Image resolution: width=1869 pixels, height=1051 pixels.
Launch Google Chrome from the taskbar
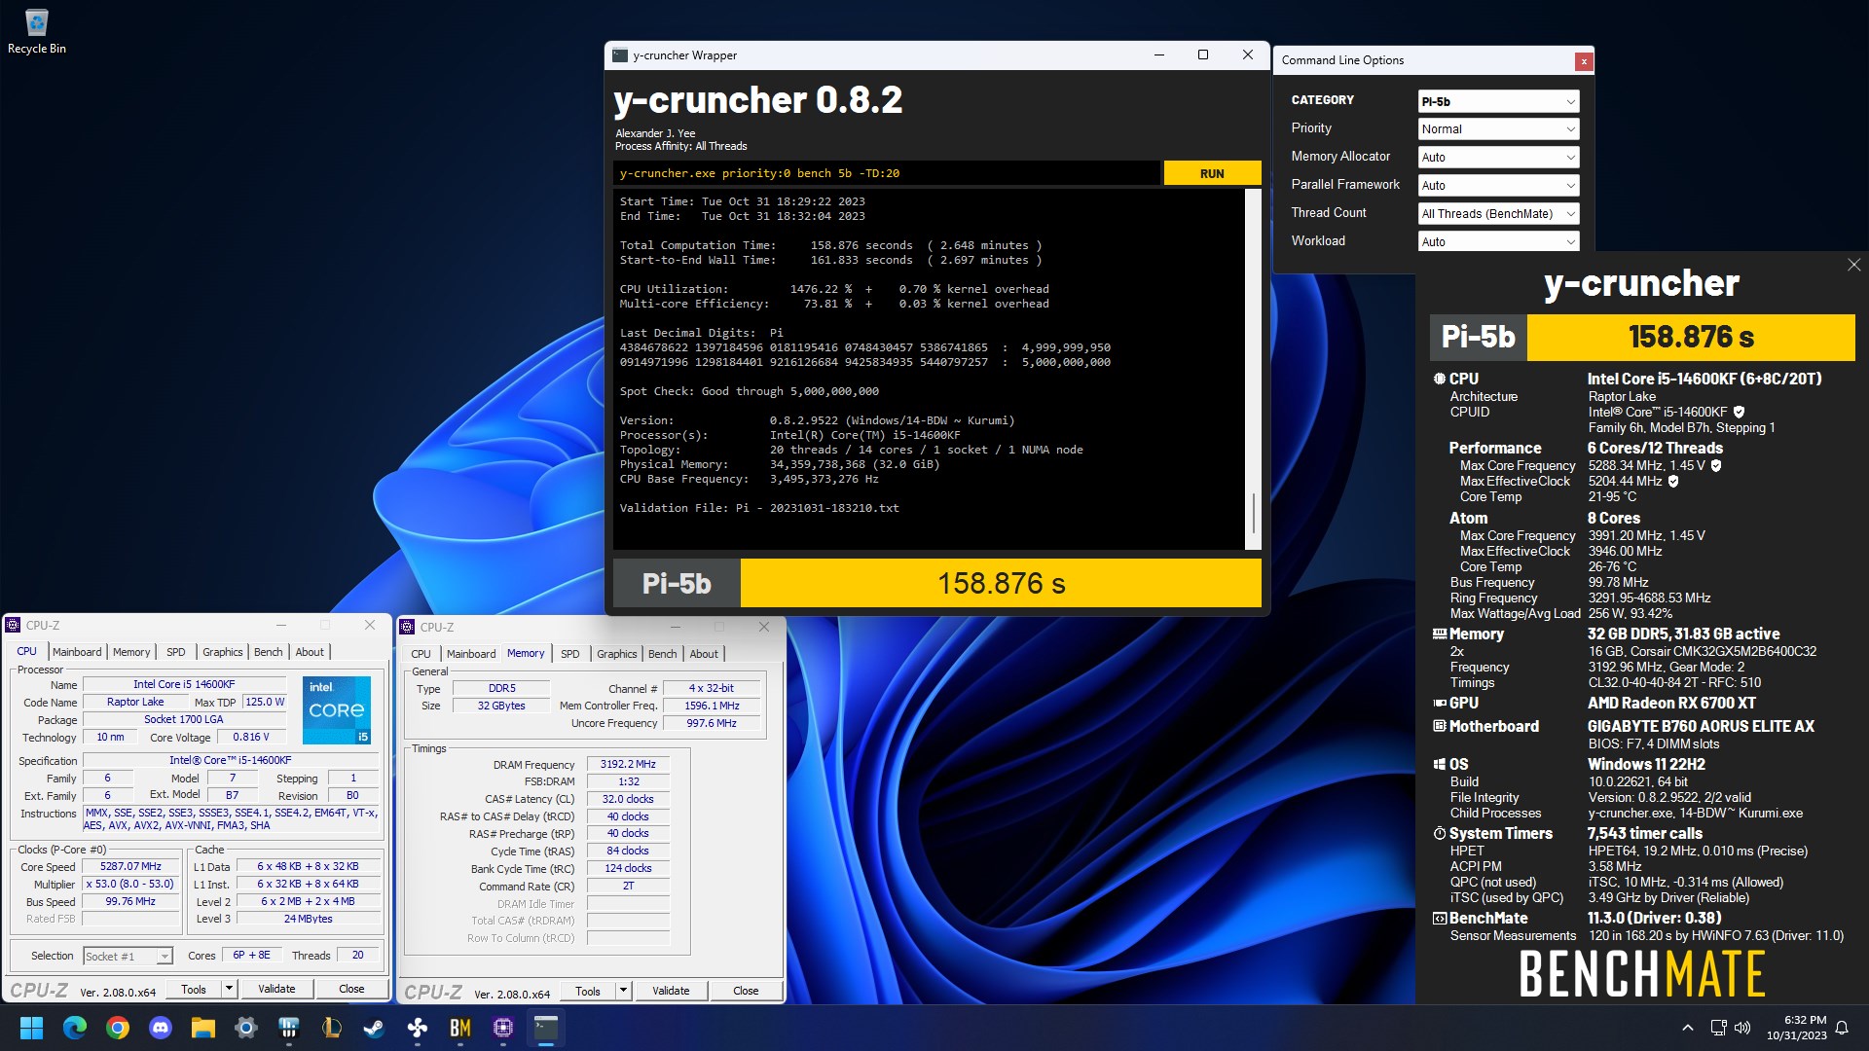pyautogui.click(x=118, y=1028)
